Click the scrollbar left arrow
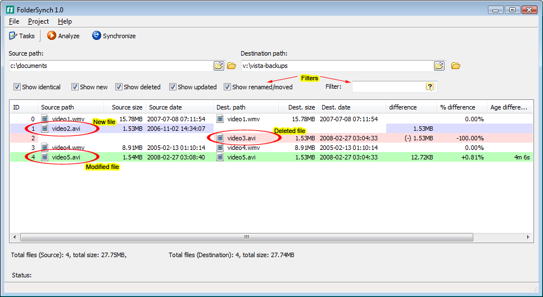 (15, 237)
